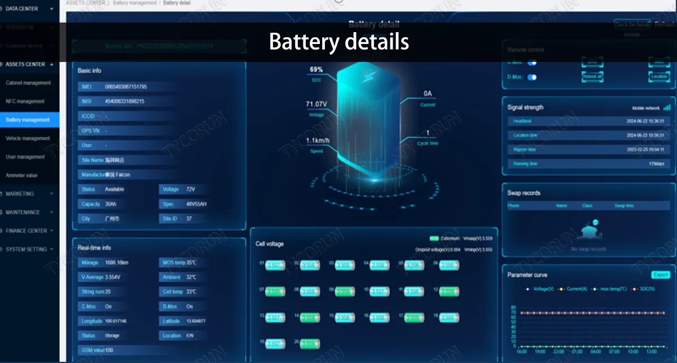Click cell 18 battery icon
The height and width of the screenshot is (363, 677).
[x=450, y=317]
